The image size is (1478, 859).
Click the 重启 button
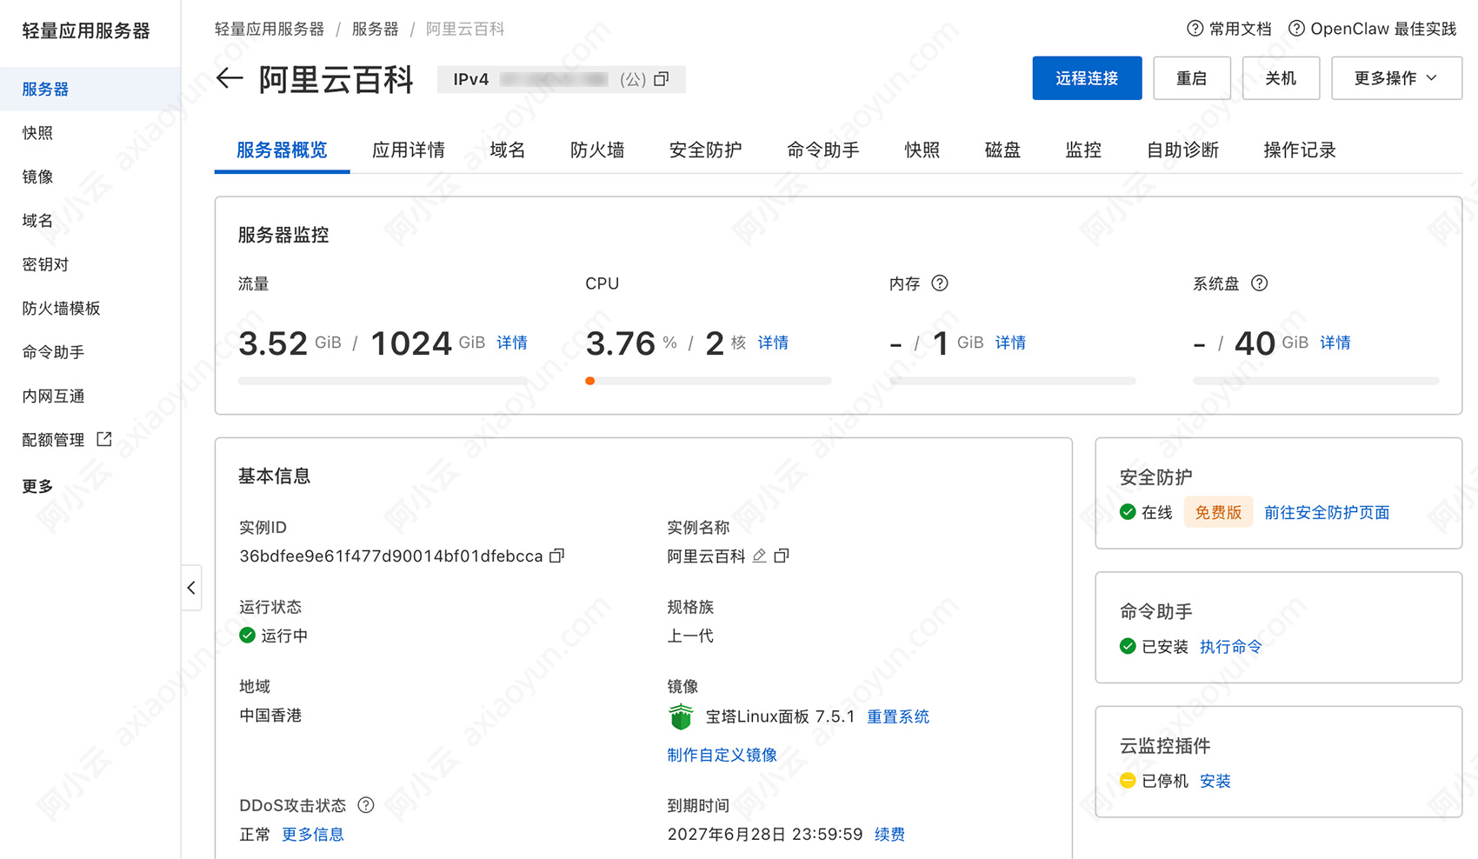click(1191, 78)
